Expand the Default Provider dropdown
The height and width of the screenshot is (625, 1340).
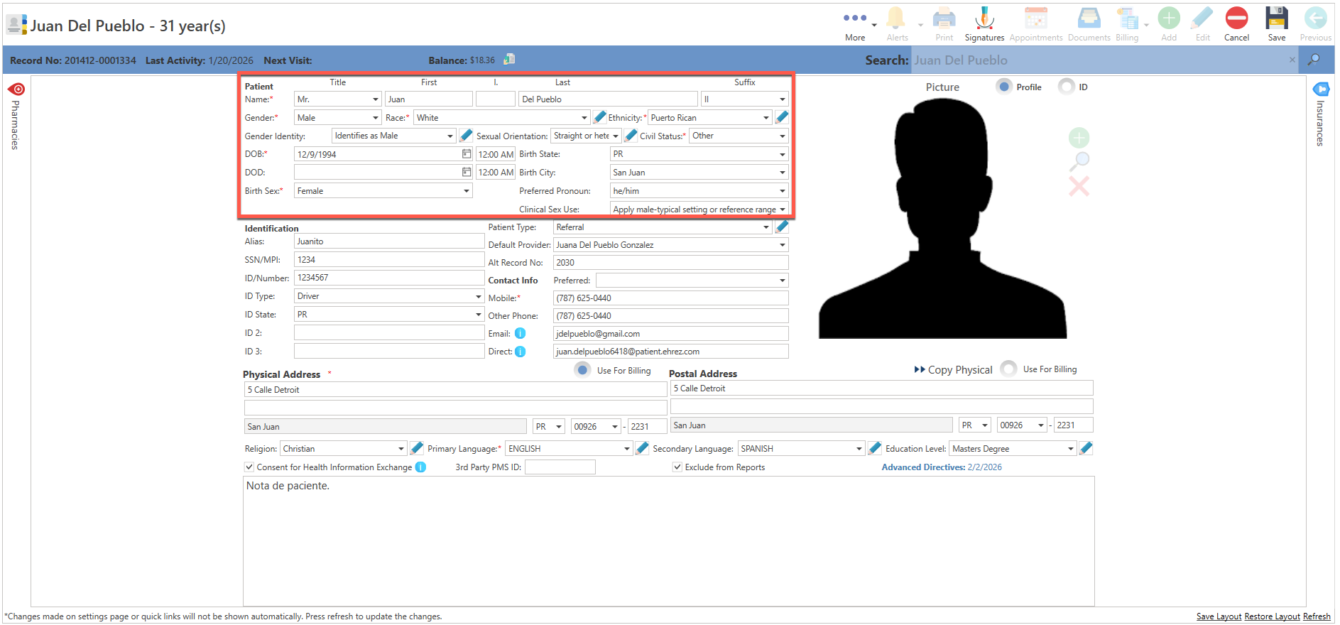click(670, 244)
